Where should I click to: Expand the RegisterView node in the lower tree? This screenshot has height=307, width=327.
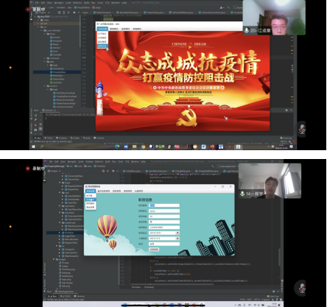[60, 243]
